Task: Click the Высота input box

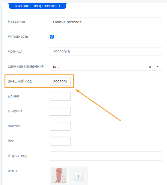Action: (x=60, y=126)
